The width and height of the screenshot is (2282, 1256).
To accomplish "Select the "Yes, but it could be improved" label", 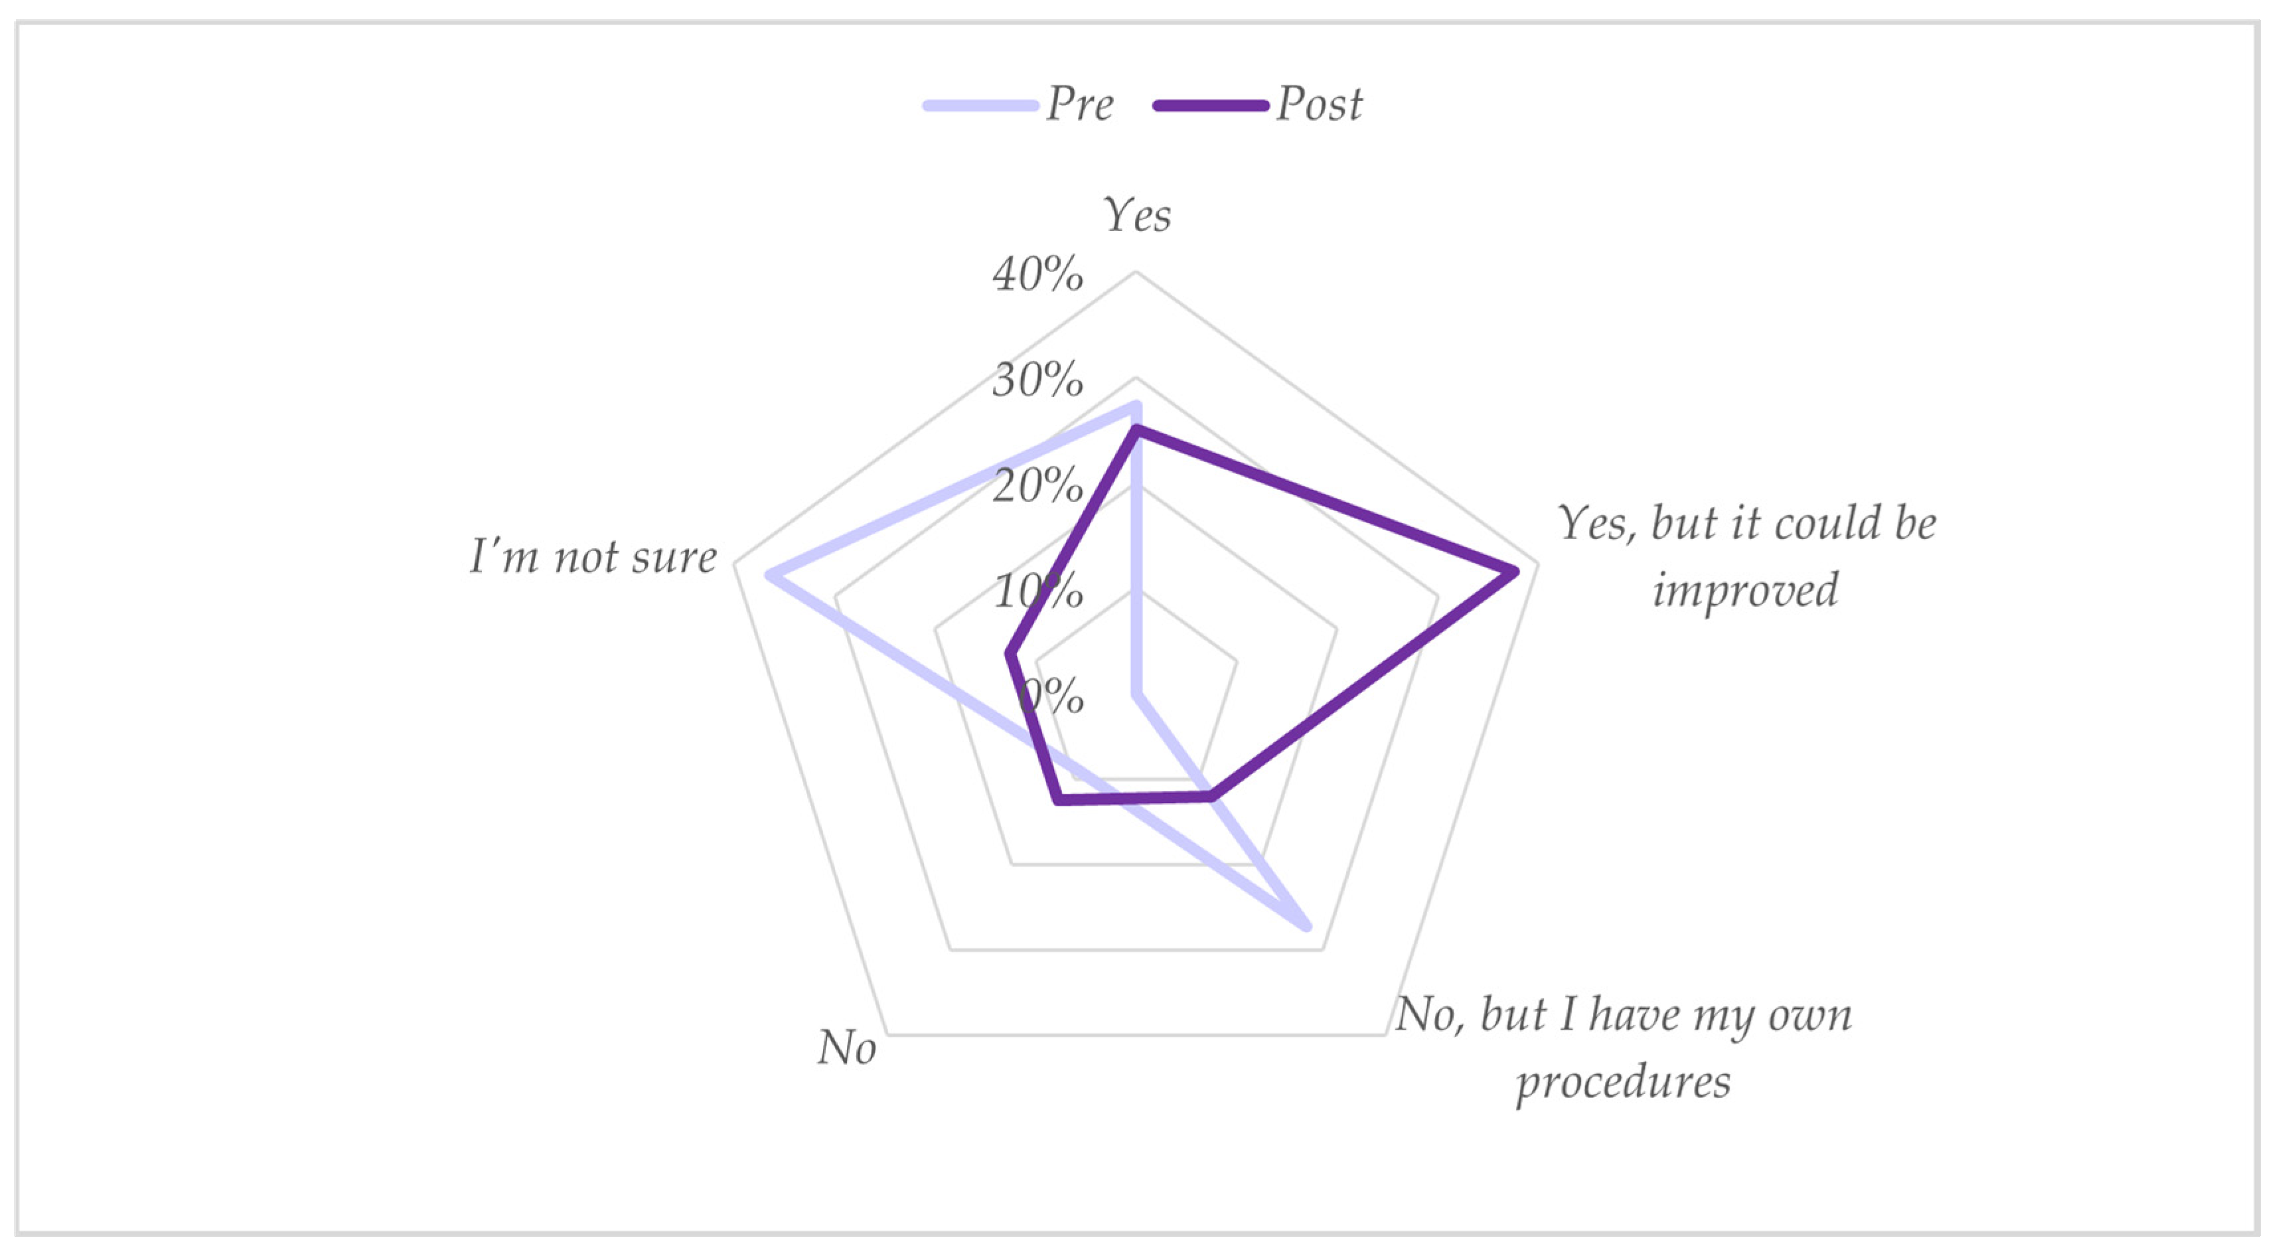I will tap(1746, 556).
